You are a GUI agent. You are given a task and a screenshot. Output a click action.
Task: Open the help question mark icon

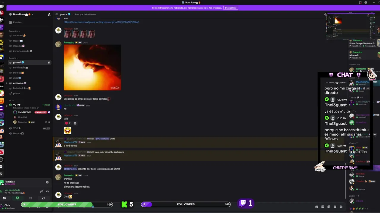pyautogui.click(x=366, y=2)
